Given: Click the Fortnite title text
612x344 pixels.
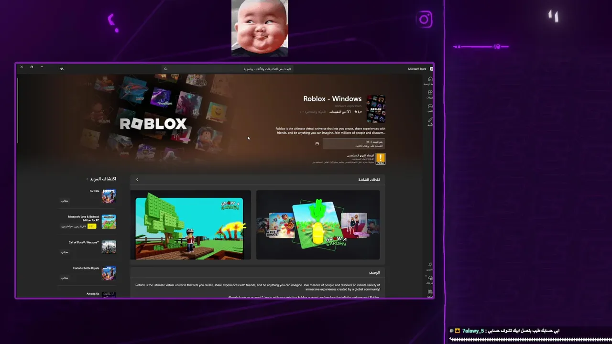Looking at the screenshot, I should (94, 191).
